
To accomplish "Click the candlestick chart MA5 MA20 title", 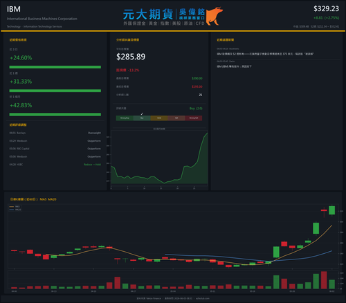I will (33, 199).
